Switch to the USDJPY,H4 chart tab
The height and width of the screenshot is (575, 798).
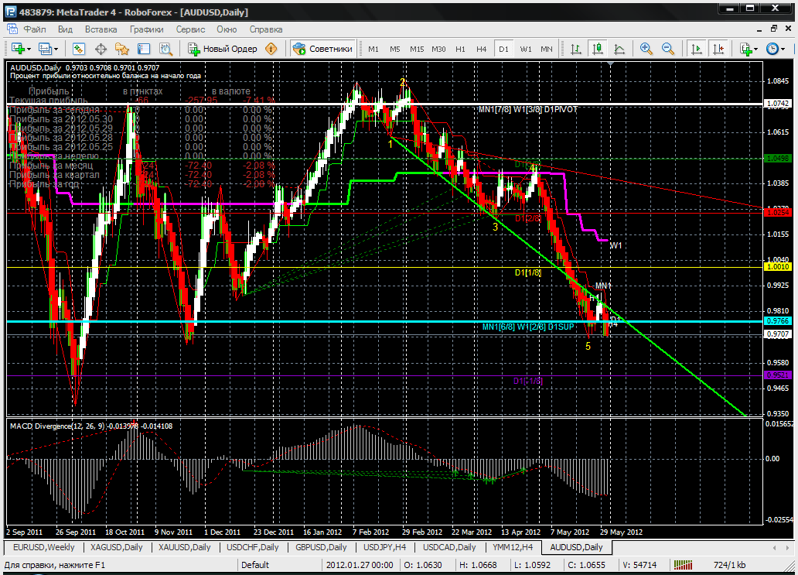coord(385,547)
